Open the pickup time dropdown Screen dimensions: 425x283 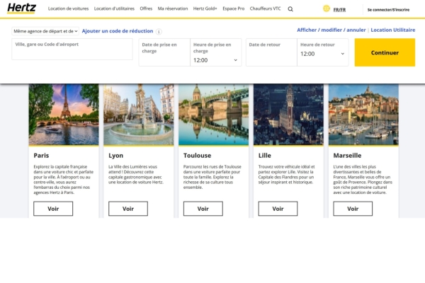(x=216, y=60)
